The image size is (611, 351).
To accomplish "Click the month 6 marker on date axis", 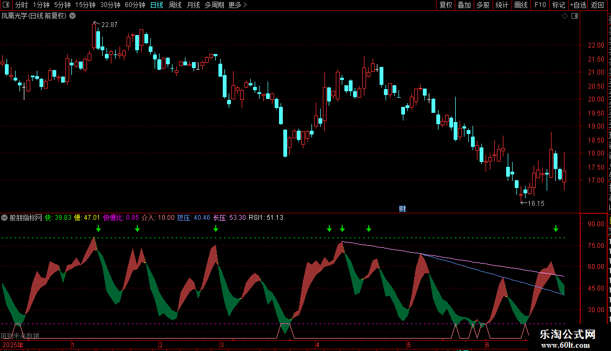I will [x=488, y=345].
